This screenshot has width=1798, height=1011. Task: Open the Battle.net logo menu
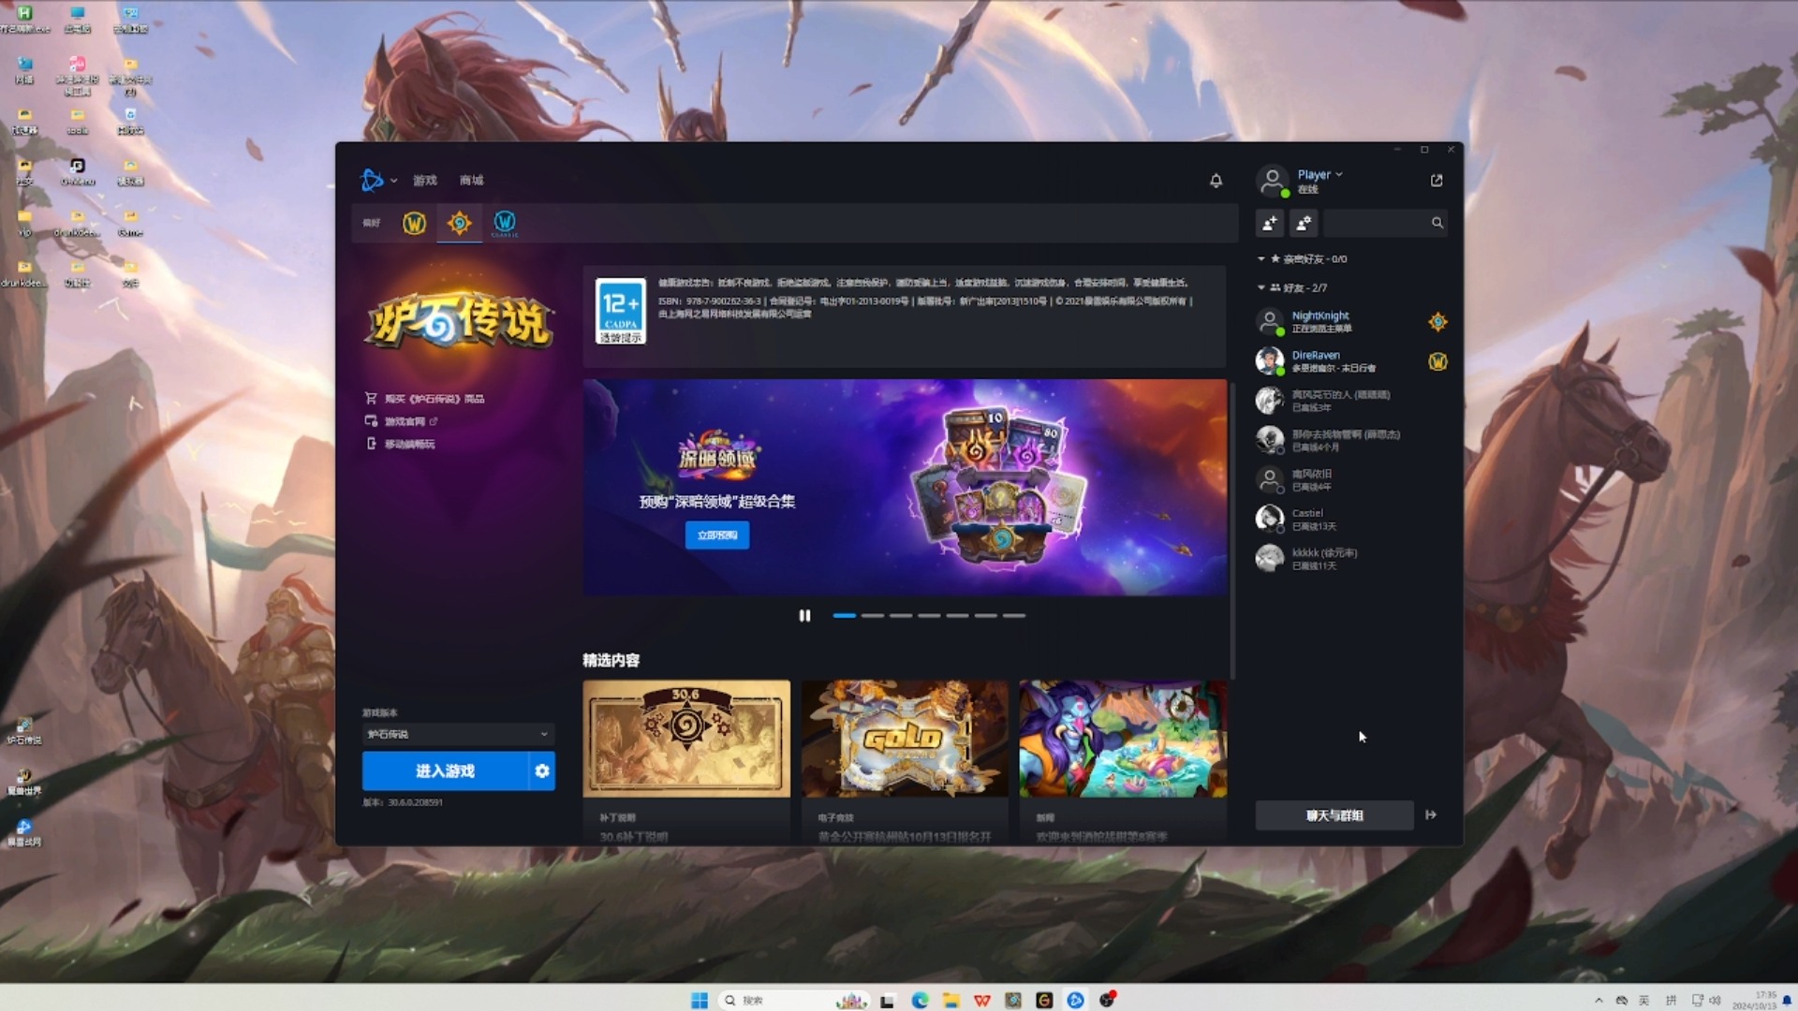pos(377,180)
